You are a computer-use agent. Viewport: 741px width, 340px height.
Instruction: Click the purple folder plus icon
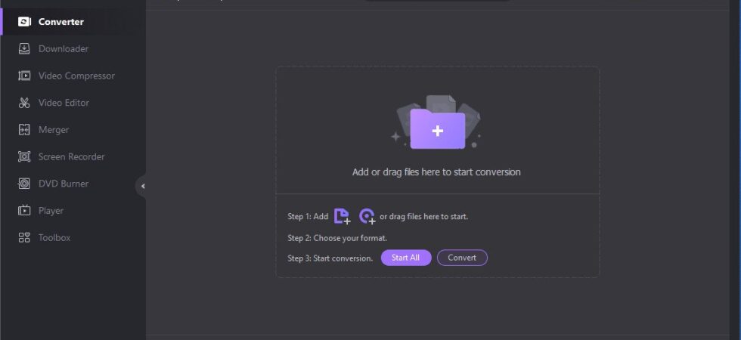click(437, 129)
